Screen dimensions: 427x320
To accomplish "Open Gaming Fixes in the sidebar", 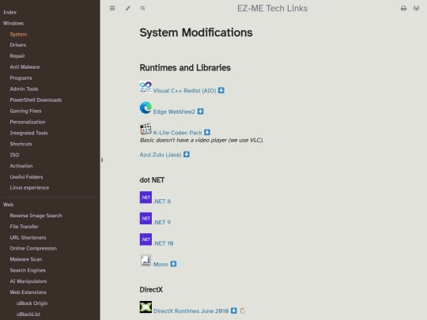I will pos(25,111).
